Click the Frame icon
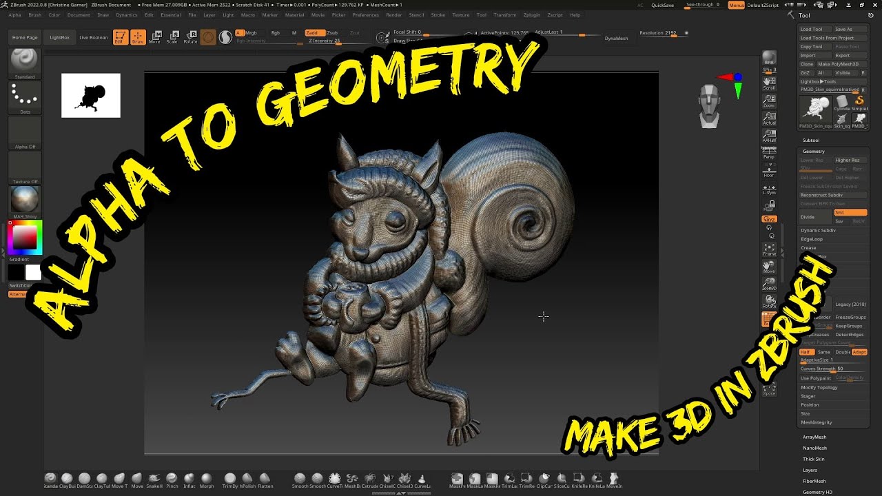Image resolution: width=882 pixels, height=496 pixels. click(x=769, y=249)
